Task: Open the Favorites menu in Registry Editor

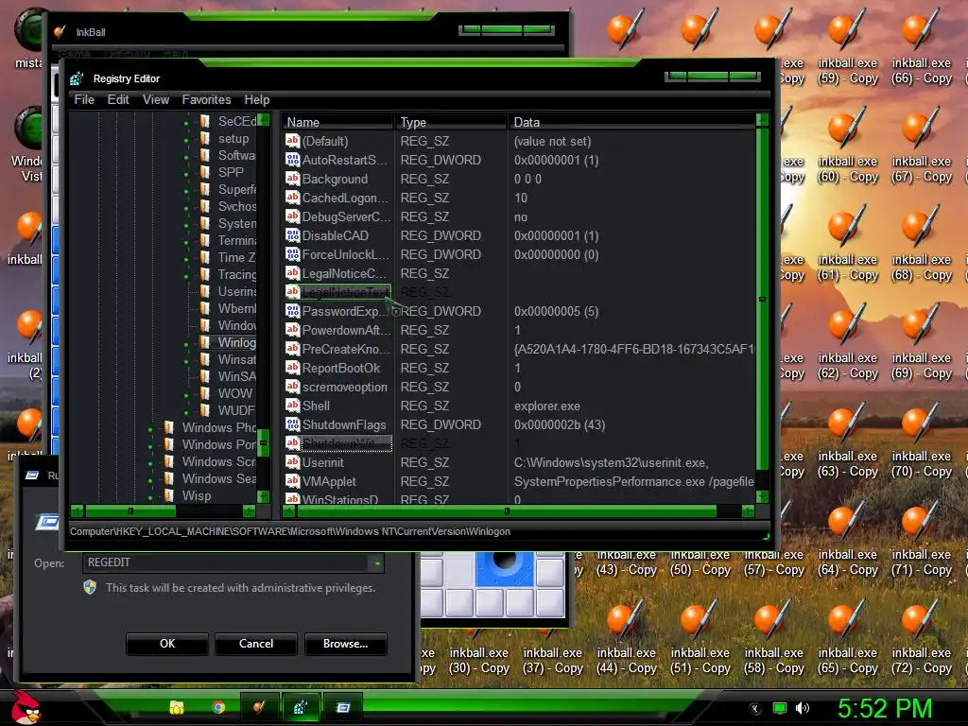Action: [x=206, y=99]
